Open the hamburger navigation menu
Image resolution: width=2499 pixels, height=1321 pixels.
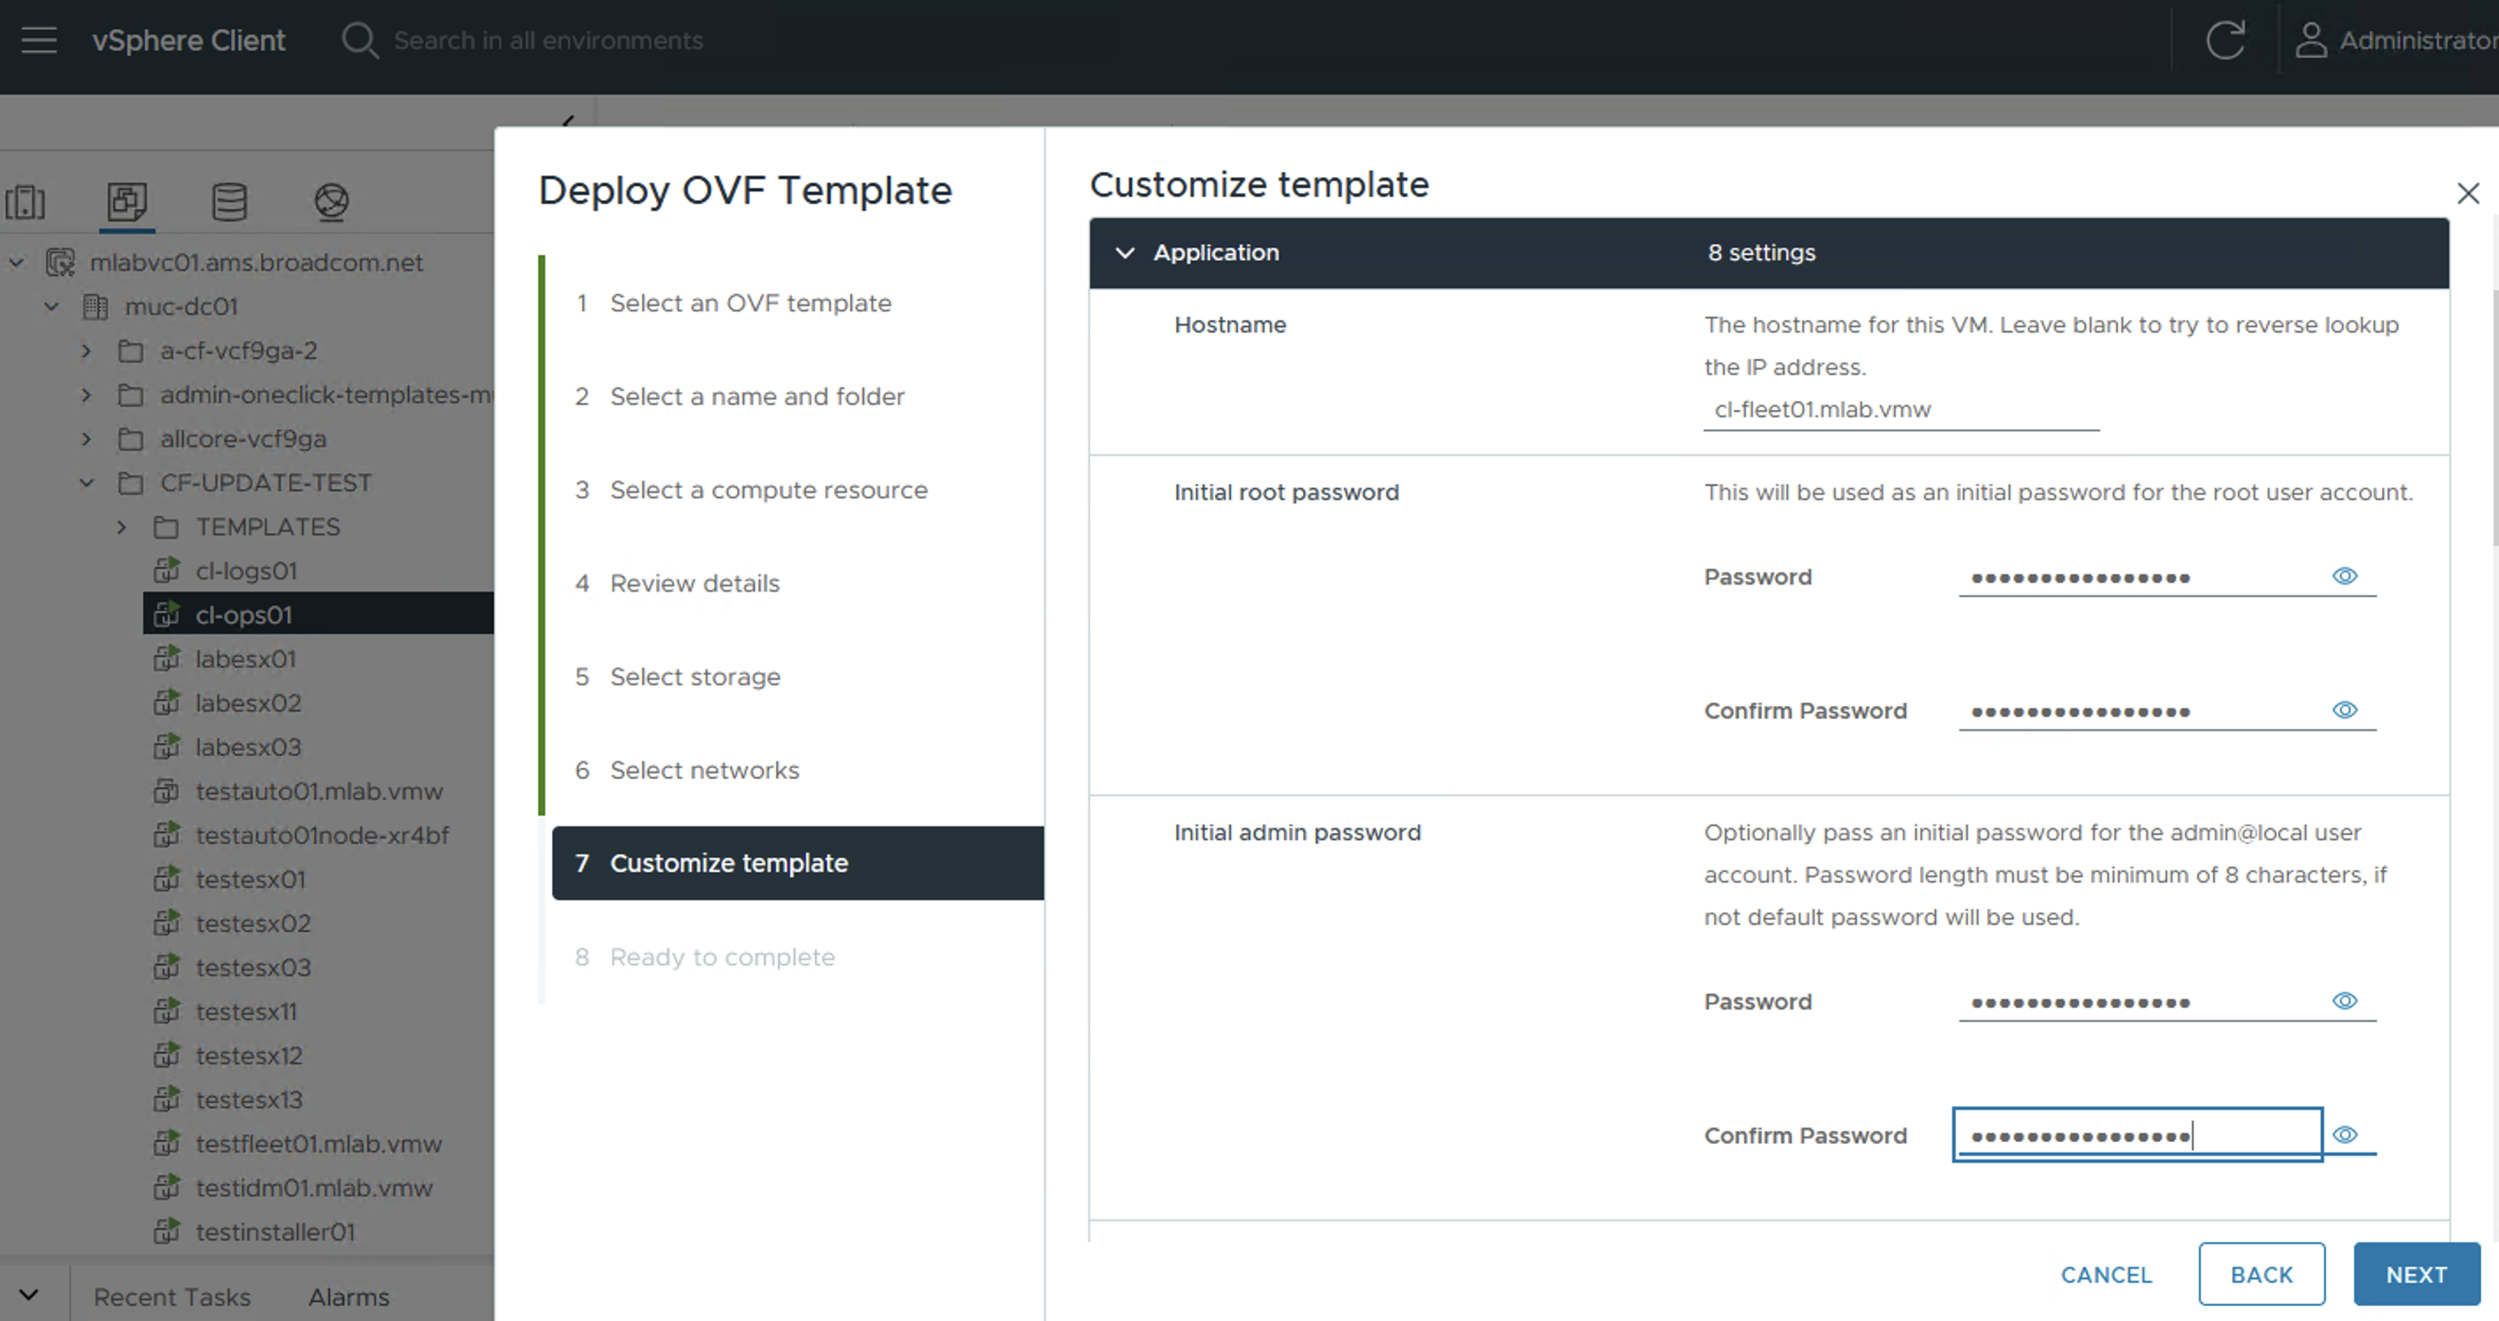coord(39,40)
